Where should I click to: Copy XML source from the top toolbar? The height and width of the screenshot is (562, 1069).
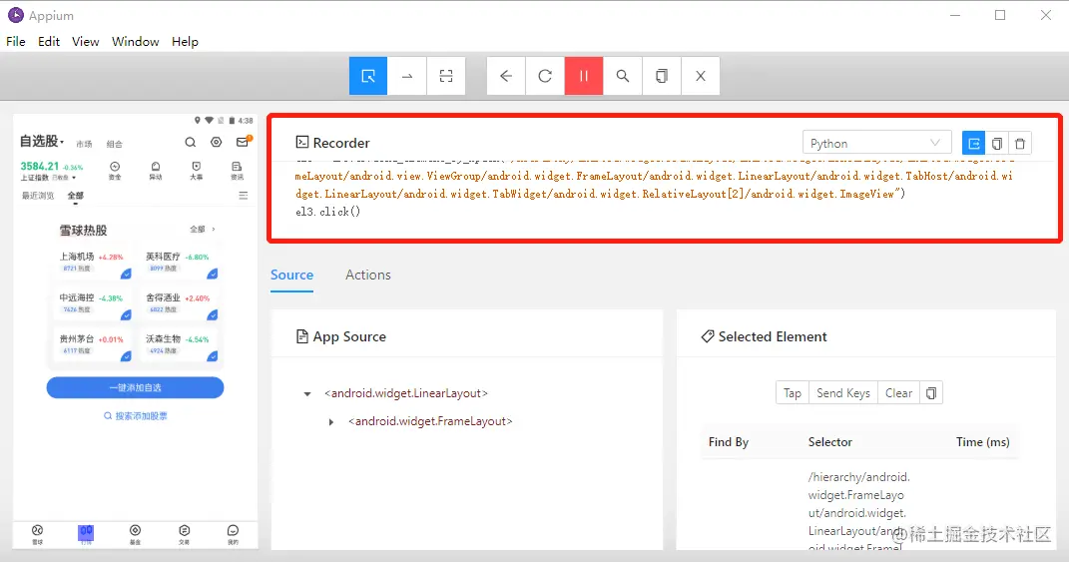(662, 76)
